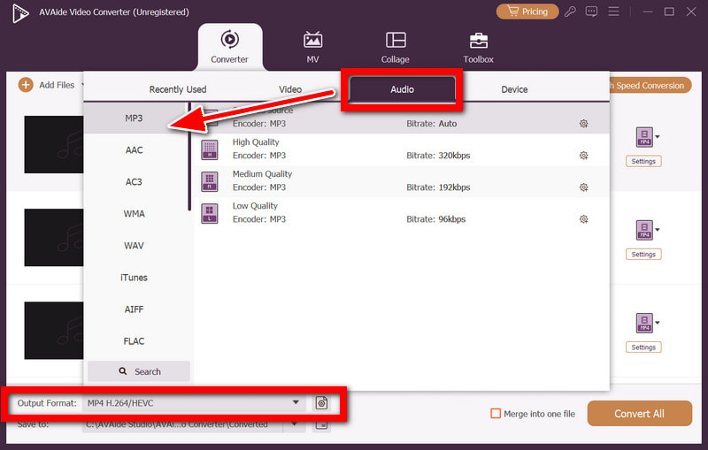Click the Add Files label
This screenshot has height=450, width=708.
[57, 85]
